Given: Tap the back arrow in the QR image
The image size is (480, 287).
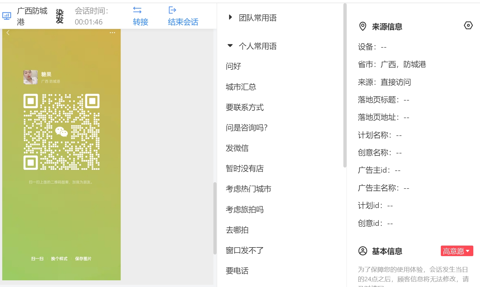Looking at the screenshot, I should [8, 32].
